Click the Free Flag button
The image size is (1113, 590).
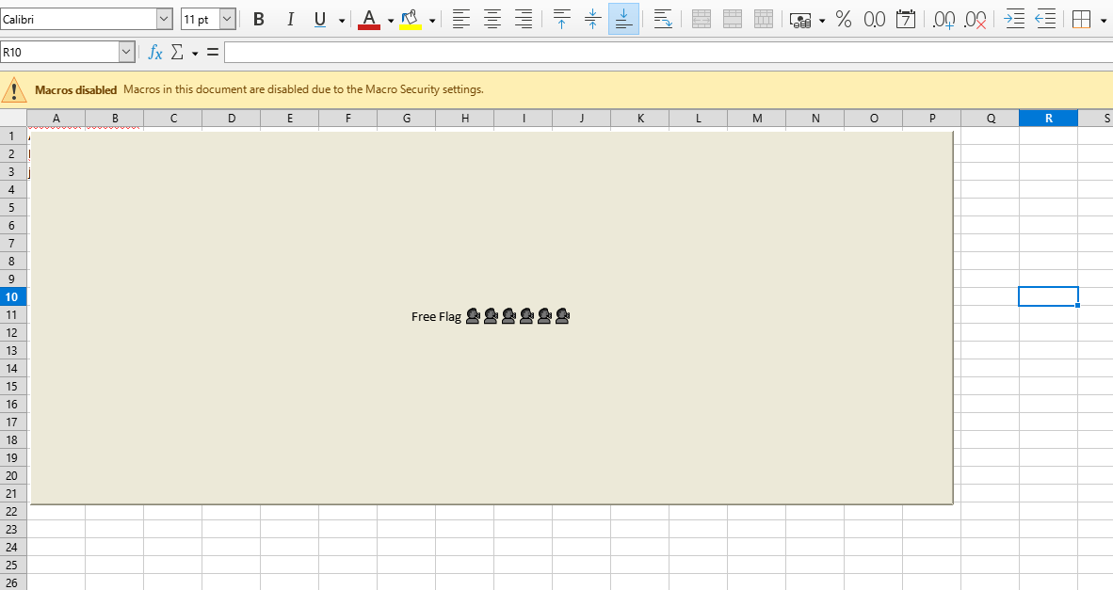coord(492,317)
